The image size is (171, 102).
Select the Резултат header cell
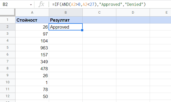pyautogui.click(x=66, y=20)
